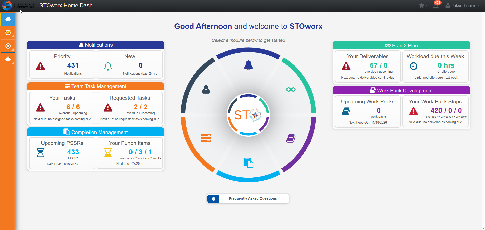Open the clock sidebar icon

8,33
